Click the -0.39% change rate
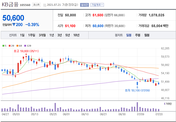176x122 pixels. pyautogui.click(x=32, y=25)
